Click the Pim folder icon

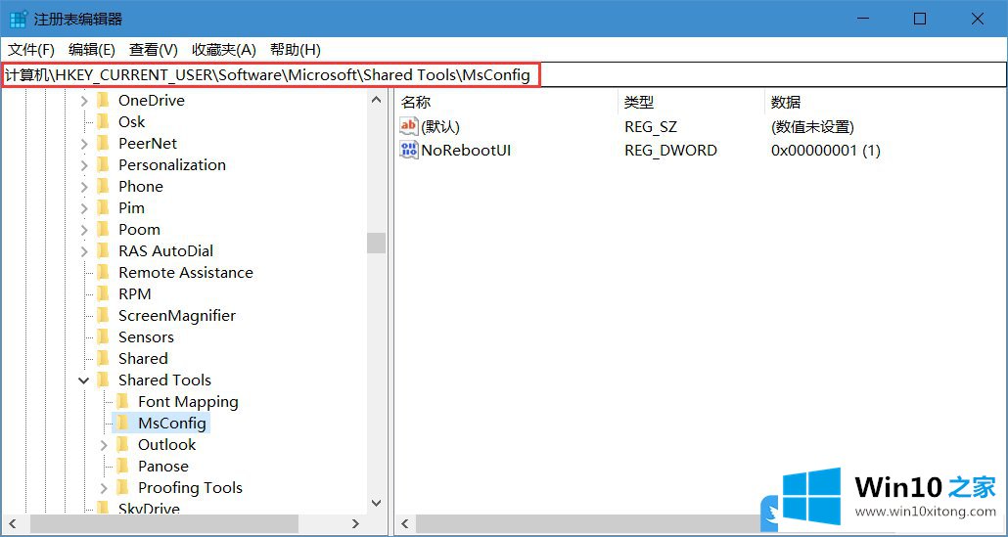tap(103, 208)
